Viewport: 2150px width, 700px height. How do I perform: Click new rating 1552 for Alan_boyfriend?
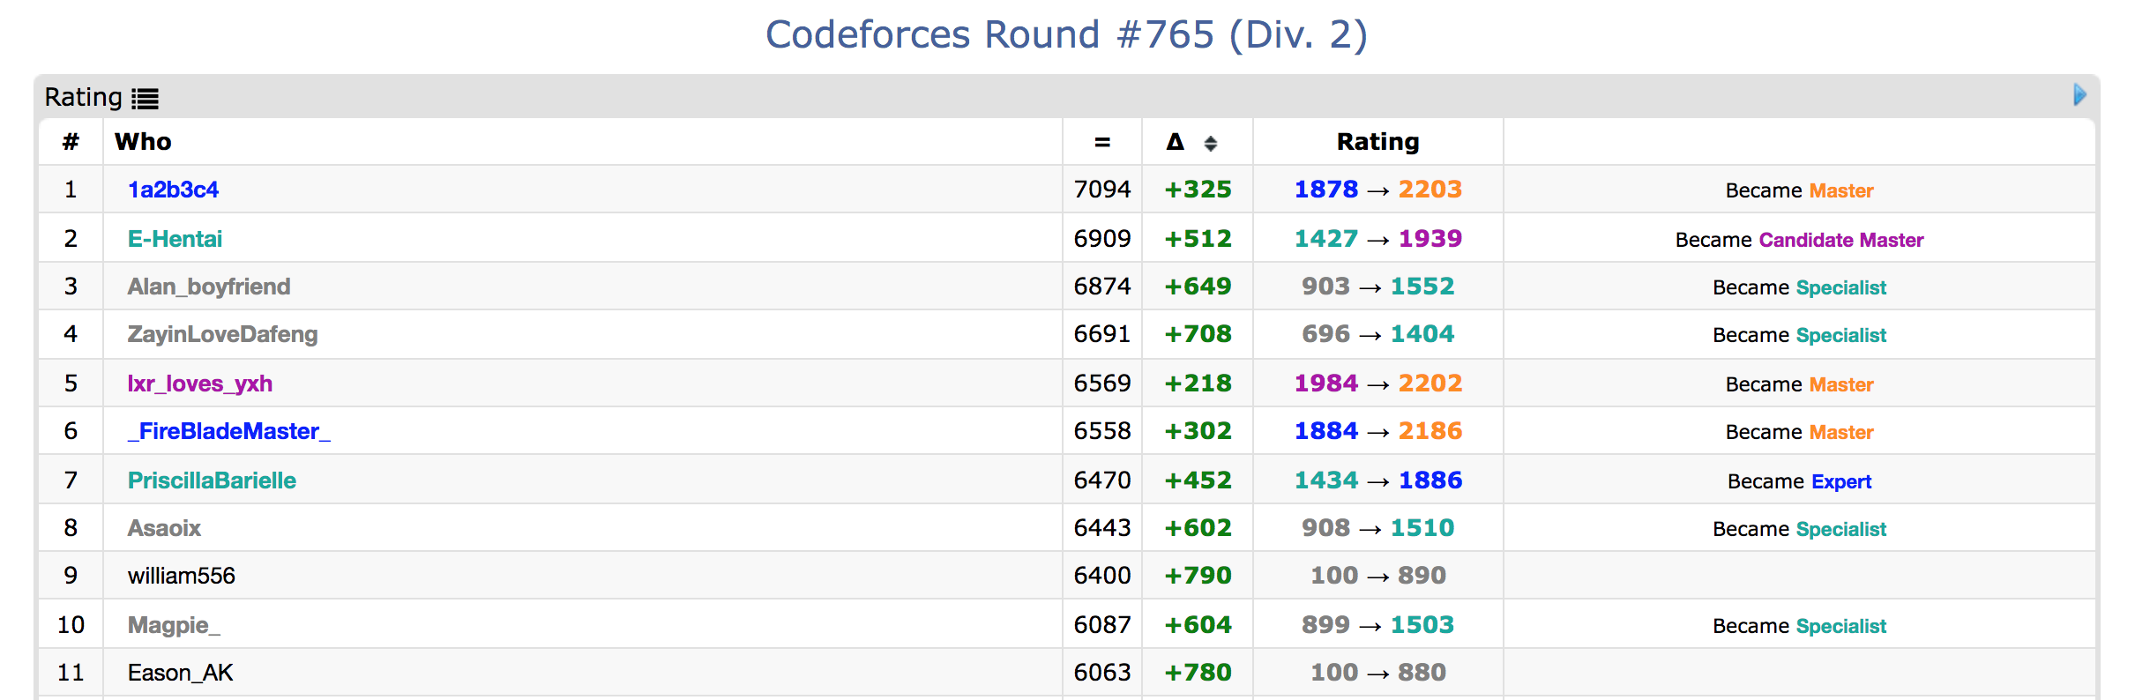point(1422,287)
